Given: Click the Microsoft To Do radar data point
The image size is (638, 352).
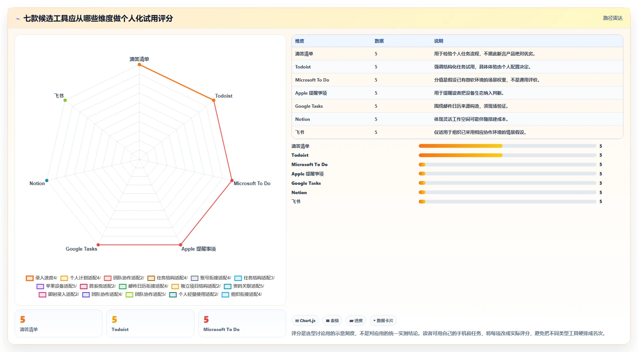Looking at the screenshot, I should click(232, 180).
